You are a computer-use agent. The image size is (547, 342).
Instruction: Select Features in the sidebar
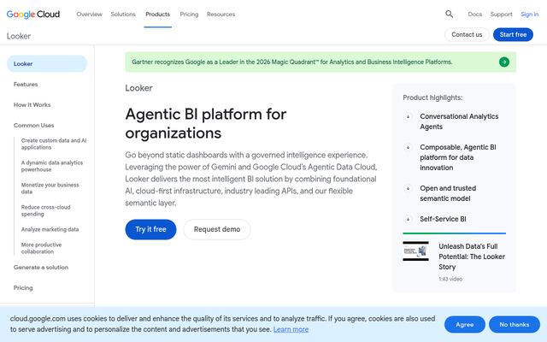26,85
